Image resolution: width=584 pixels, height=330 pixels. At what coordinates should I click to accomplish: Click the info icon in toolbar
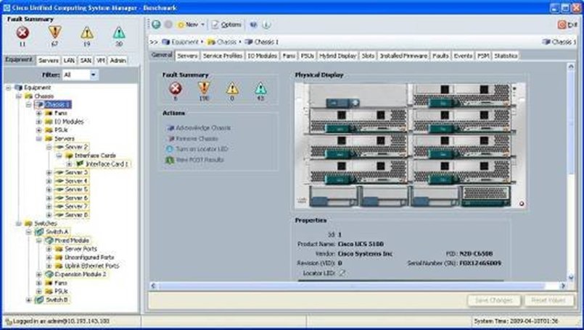pyautogui.click(x=266, y=25)
